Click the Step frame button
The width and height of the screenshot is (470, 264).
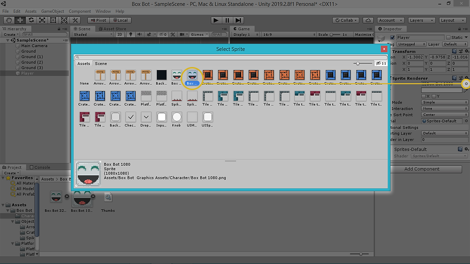[x=238, y=20]
